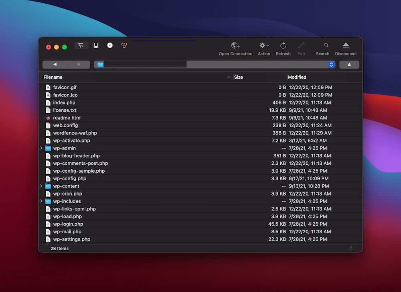The height and width of the screenshot is (292, 401).
Task: Expand the wp-content folder
Action: click(x=41, y=186)
